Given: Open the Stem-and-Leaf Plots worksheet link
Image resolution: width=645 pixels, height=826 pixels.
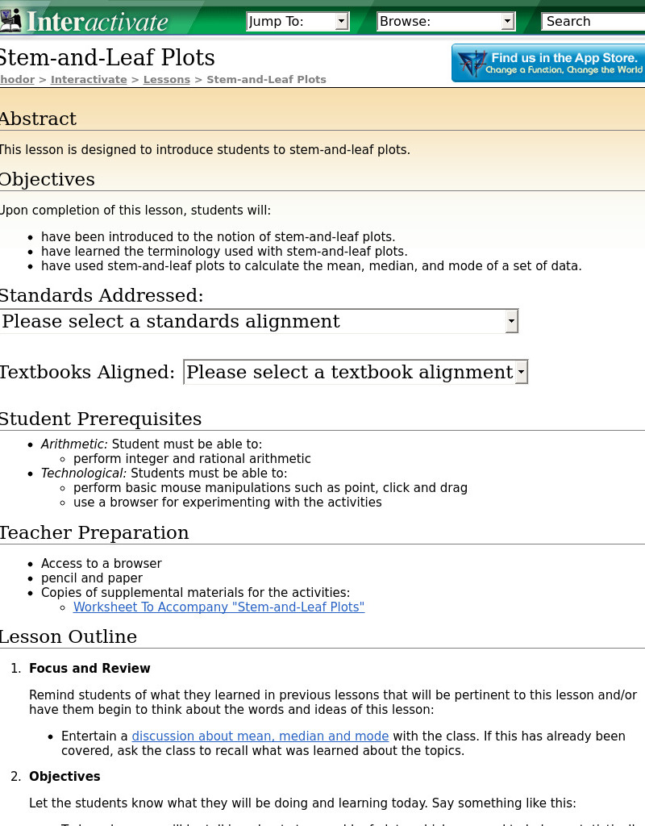Looking at the screenshot, I should (218, 607).
